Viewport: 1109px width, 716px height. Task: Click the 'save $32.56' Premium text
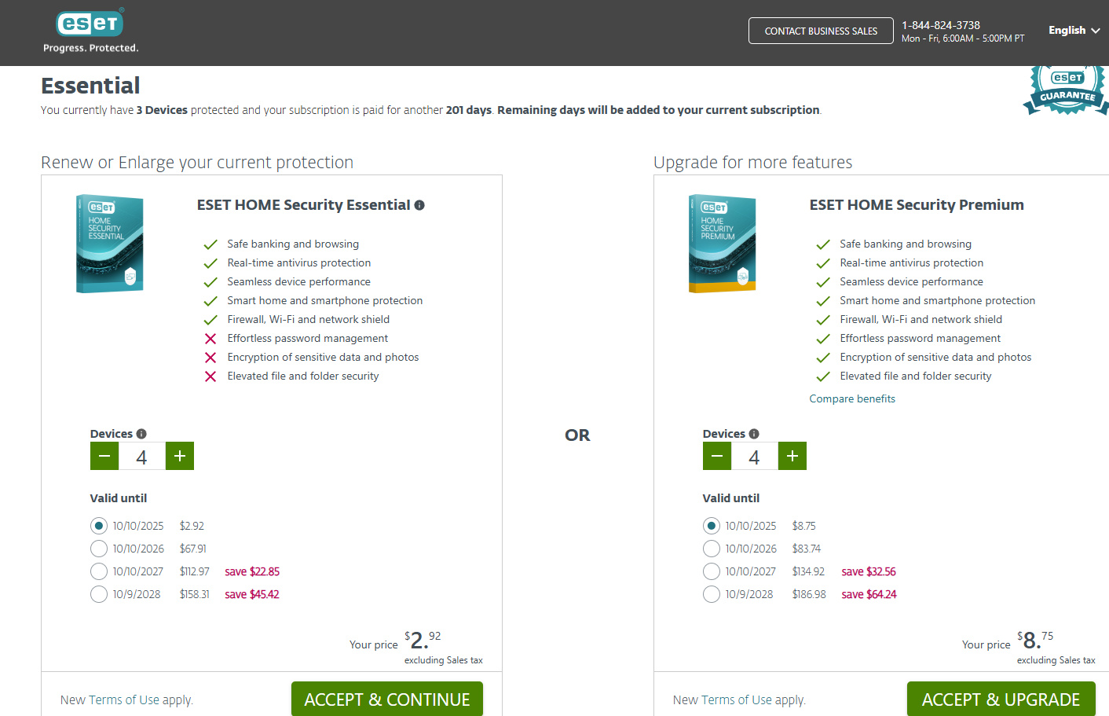(x=869, y=571)
